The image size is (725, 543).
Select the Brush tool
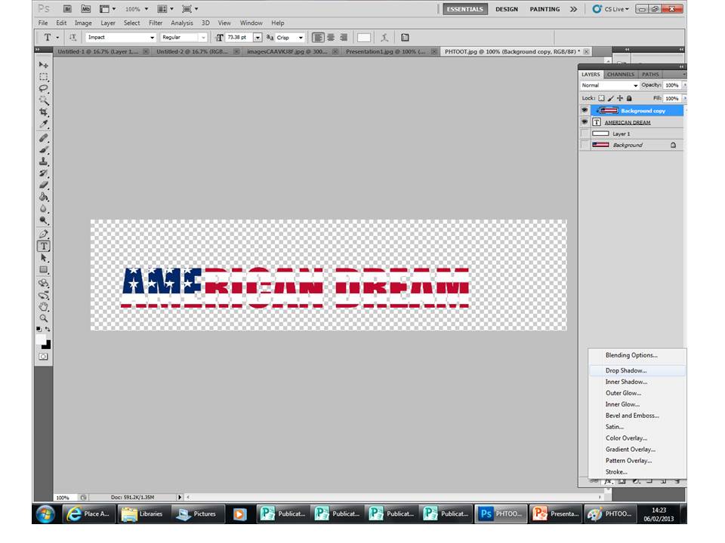(x=44, y=149)
